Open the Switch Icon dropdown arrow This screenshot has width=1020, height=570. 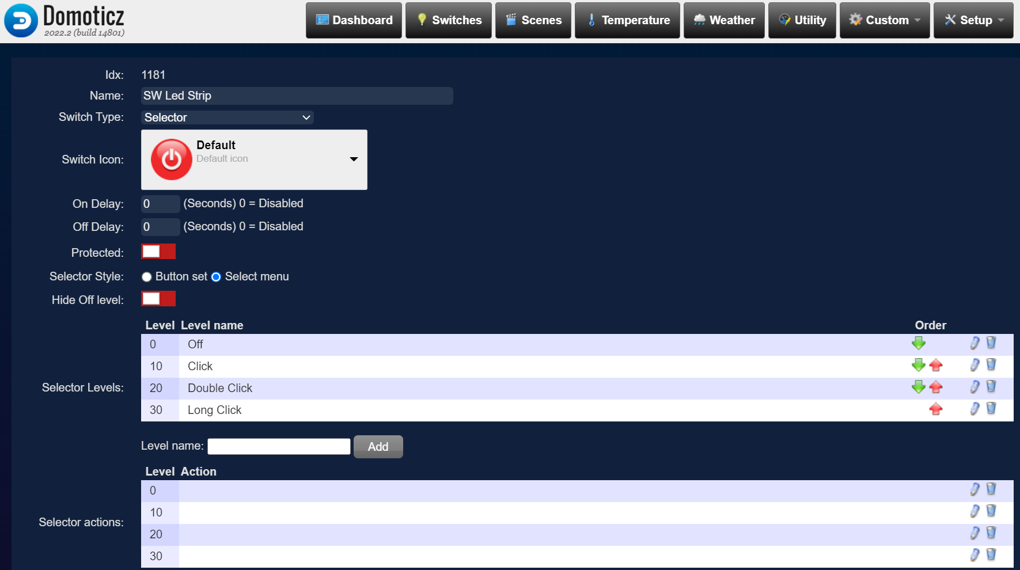click(354, 159)
